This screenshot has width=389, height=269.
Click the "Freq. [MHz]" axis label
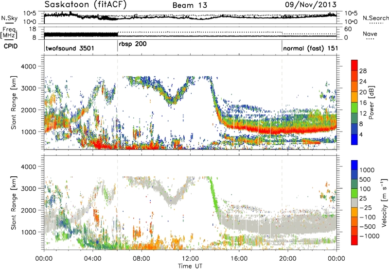[9, 33]
